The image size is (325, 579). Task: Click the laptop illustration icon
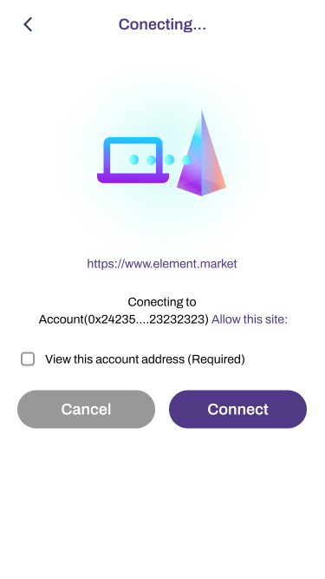pyautogui.click(x=133, y=160)
